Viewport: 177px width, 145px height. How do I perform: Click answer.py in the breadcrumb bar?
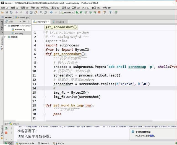[22, 17]
